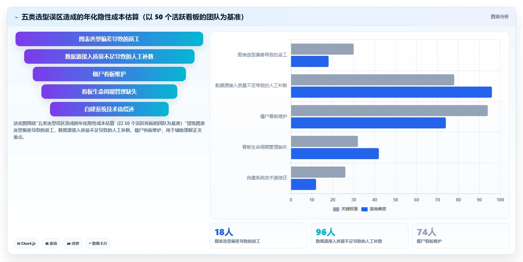
Task: Click the x-axis tick label 50
Action: coord(395,200)
